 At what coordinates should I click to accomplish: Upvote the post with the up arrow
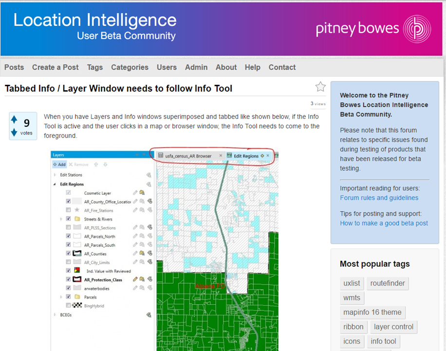pyautogui.click(x=14, y=119)
